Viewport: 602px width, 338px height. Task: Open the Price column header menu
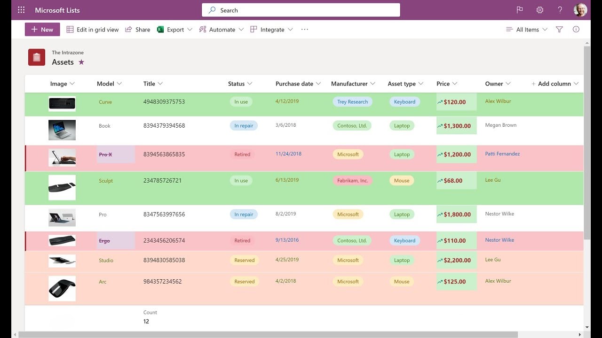[447, 84]
